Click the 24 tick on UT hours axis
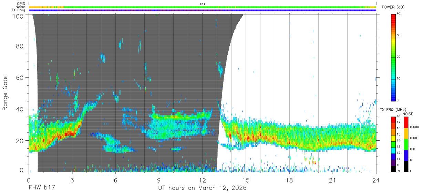The width and height of the screenshot is (423, 195). tap(376, 180)
